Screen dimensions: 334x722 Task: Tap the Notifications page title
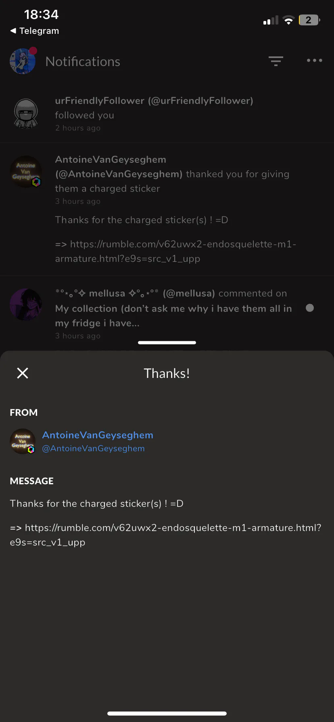[x=83, y=62]
